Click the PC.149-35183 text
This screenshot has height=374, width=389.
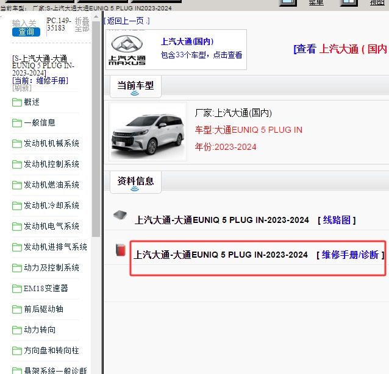click(x=59, y=24)
